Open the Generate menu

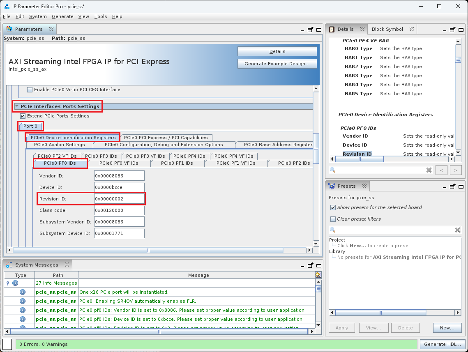point(62,16)
